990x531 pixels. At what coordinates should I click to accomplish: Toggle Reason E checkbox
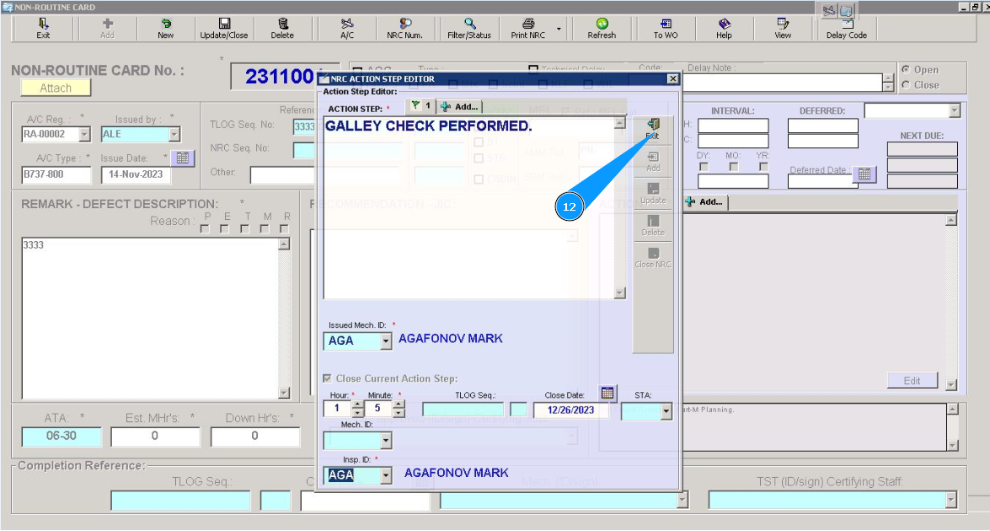(x=224, y=228)
